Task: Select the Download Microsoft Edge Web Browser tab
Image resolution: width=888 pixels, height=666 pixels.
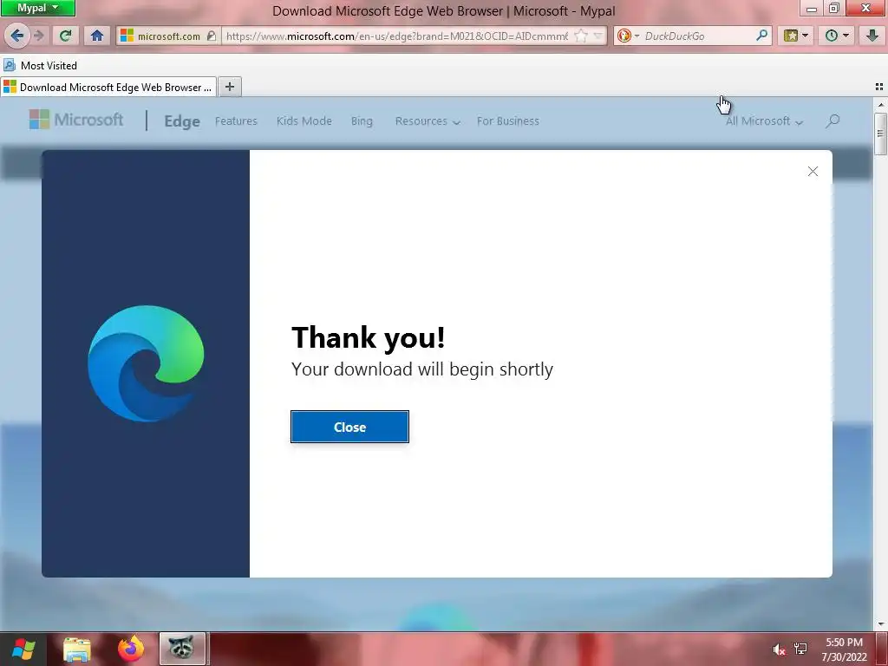Action: 108,88
